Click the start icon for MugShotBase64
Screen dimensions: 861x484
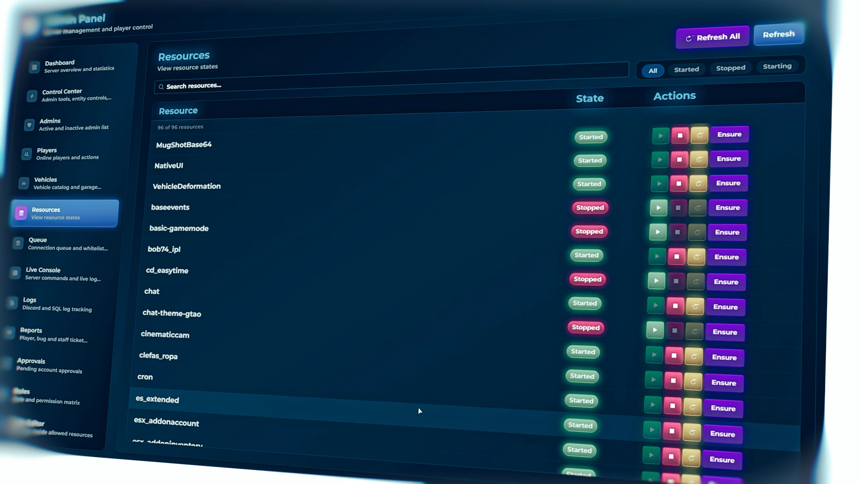661,136
